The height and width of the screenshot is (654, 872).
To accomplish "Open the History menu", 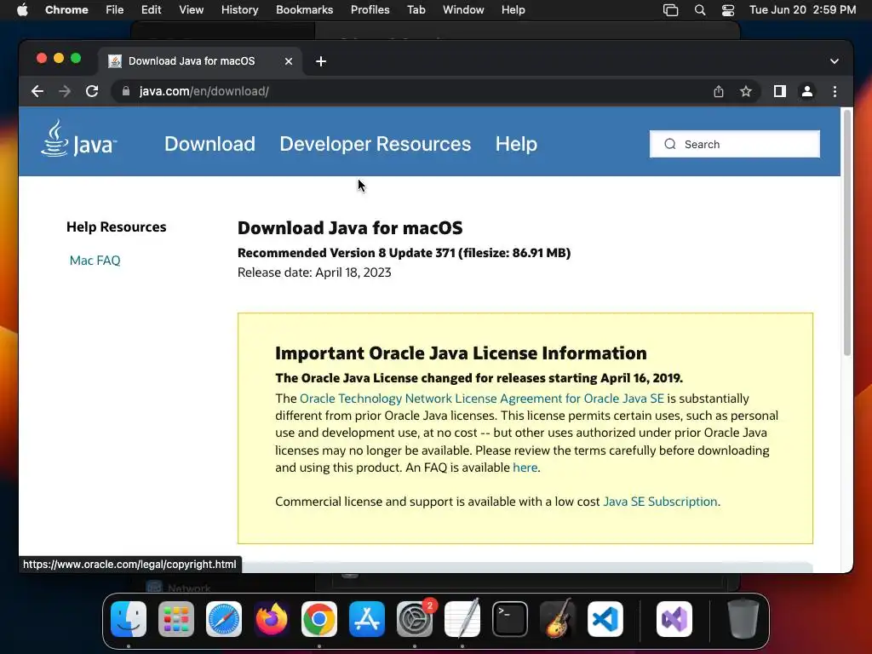I will pyautogui.click(x=239, y=10).
